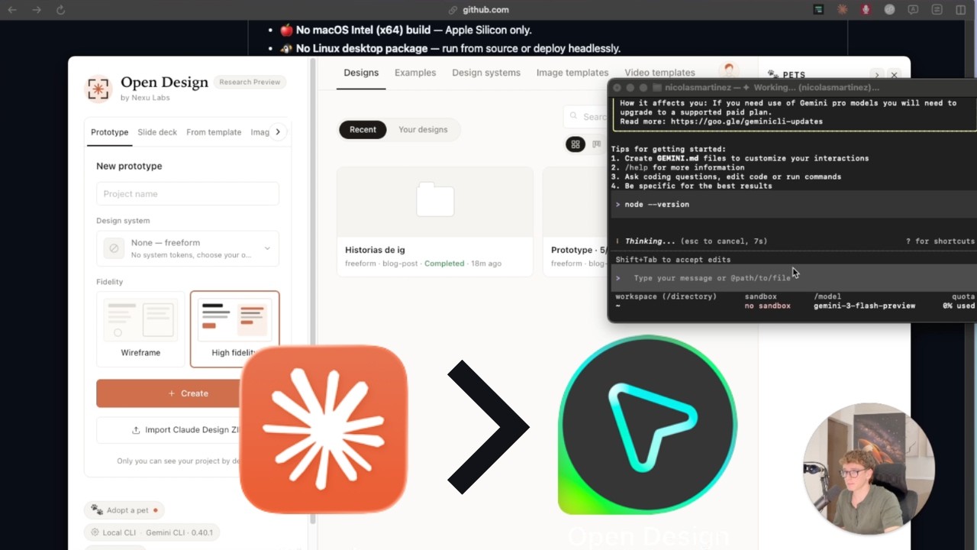Click Local CLI Gemini CLI 0.40.1 pill
This screenshot has height=550, width=977.
152,532
